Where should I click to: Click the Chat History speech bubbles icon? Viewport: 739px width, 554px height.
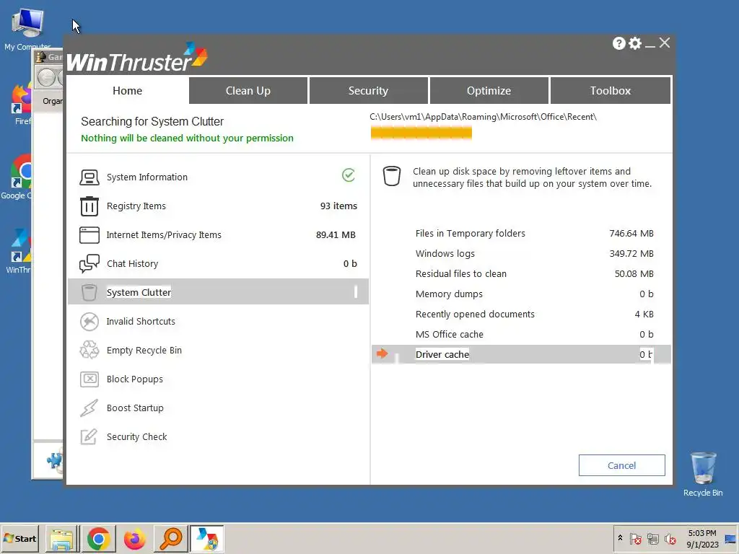89,264
